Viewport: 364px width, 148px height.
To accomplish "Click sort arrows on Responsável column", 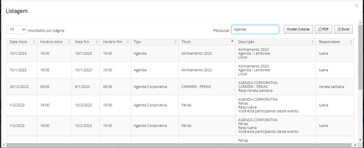I will tap(351, 42).
